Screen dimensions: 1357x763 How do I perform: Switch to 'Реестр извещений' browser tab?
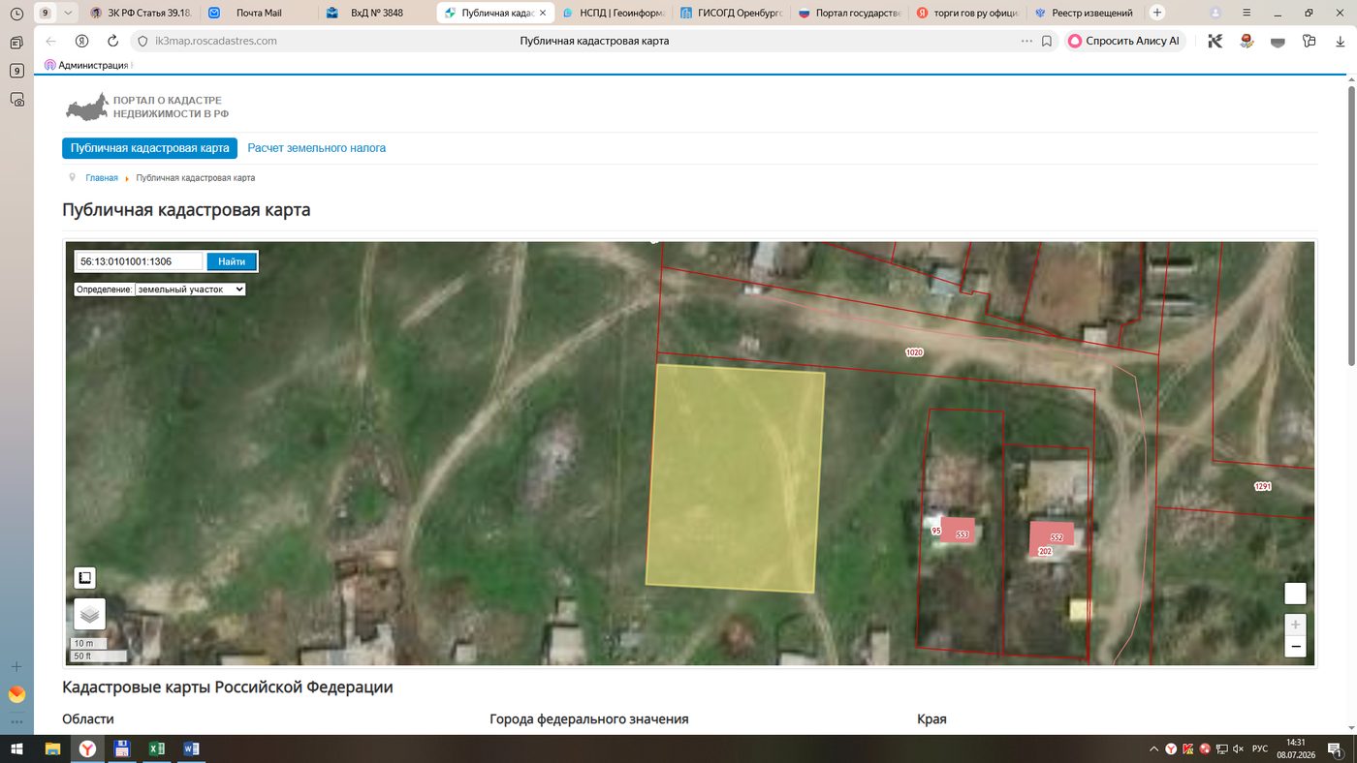(x=1086, y=13)
